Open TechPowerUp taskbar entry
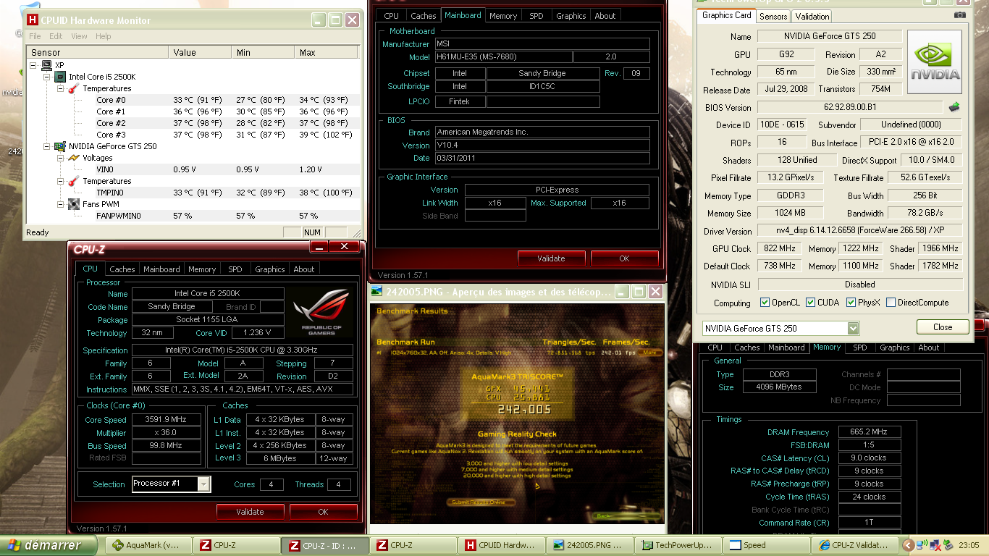 [x=678, y=545]
